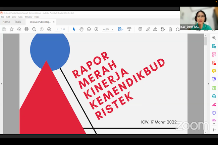Click the print icon in toolbar
Viewport: 218px width, 145px height.
click(26, 29)
